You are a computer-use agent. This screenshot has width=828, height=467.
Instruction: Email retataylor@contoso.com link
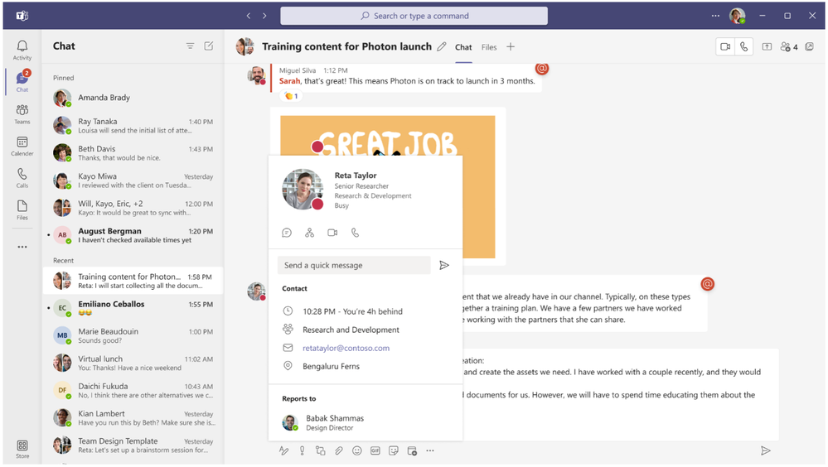pos(346,348)
